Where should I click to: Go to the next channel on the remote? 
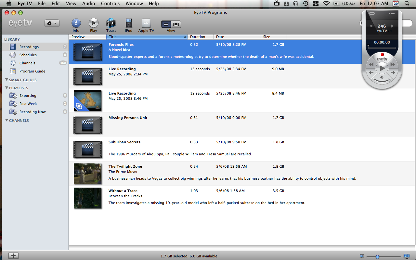(x=393, y=26)
